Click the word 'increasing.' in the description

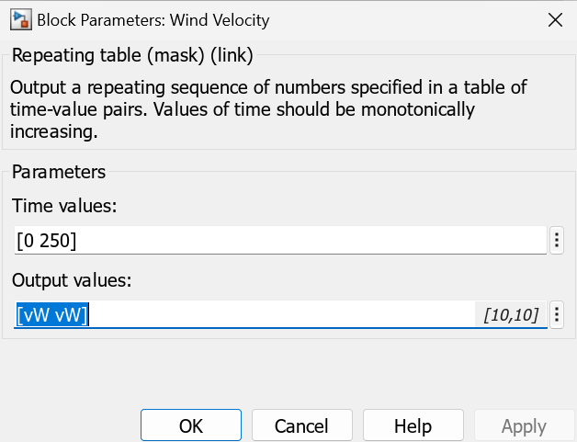[53, 131]
